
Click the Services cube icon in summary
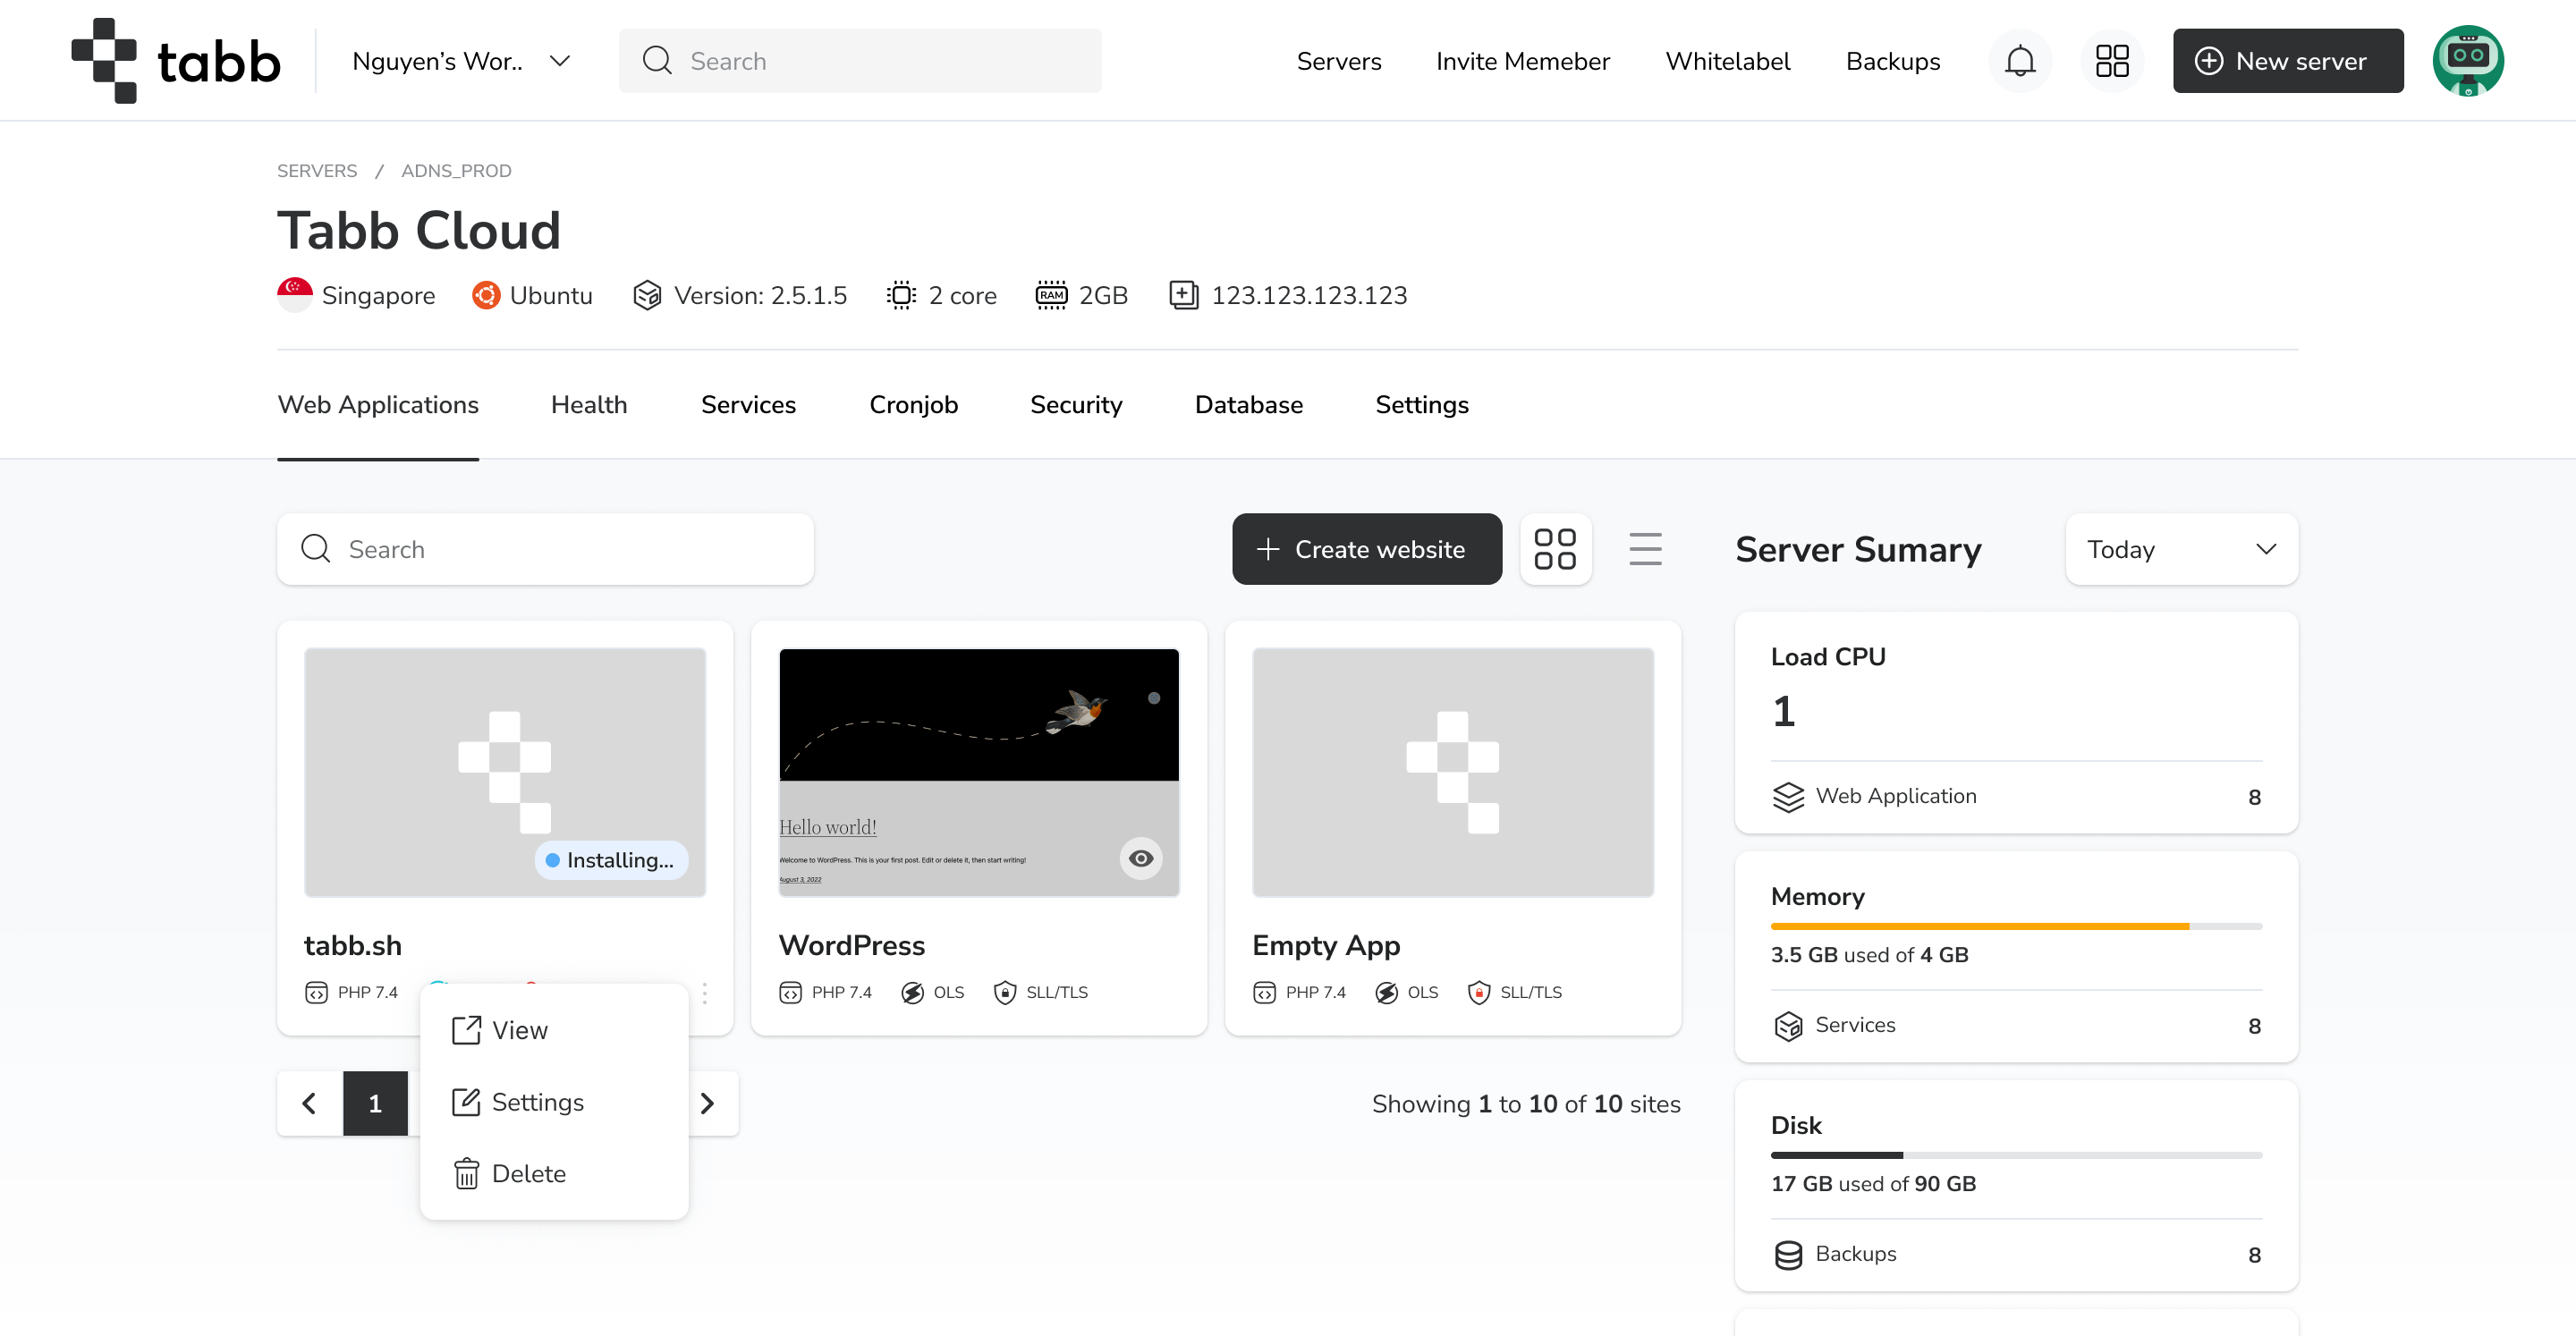click(1788, 1026)
